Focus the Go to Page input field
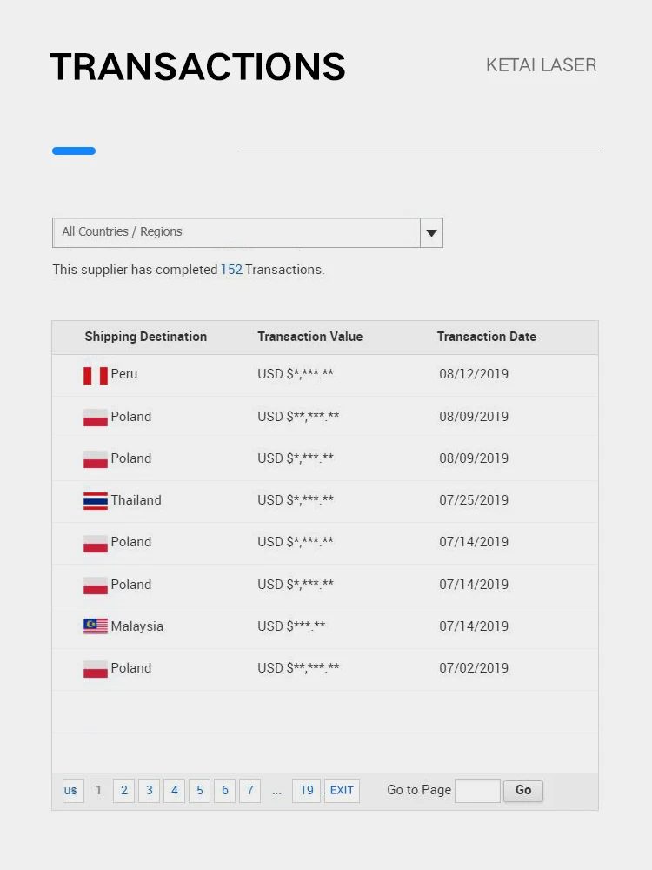This screenshot has height=870, width=652. [477, 790]
